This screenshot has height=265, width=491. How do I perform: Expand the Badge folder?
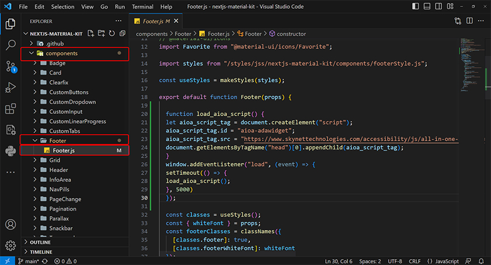click(35, 63)
